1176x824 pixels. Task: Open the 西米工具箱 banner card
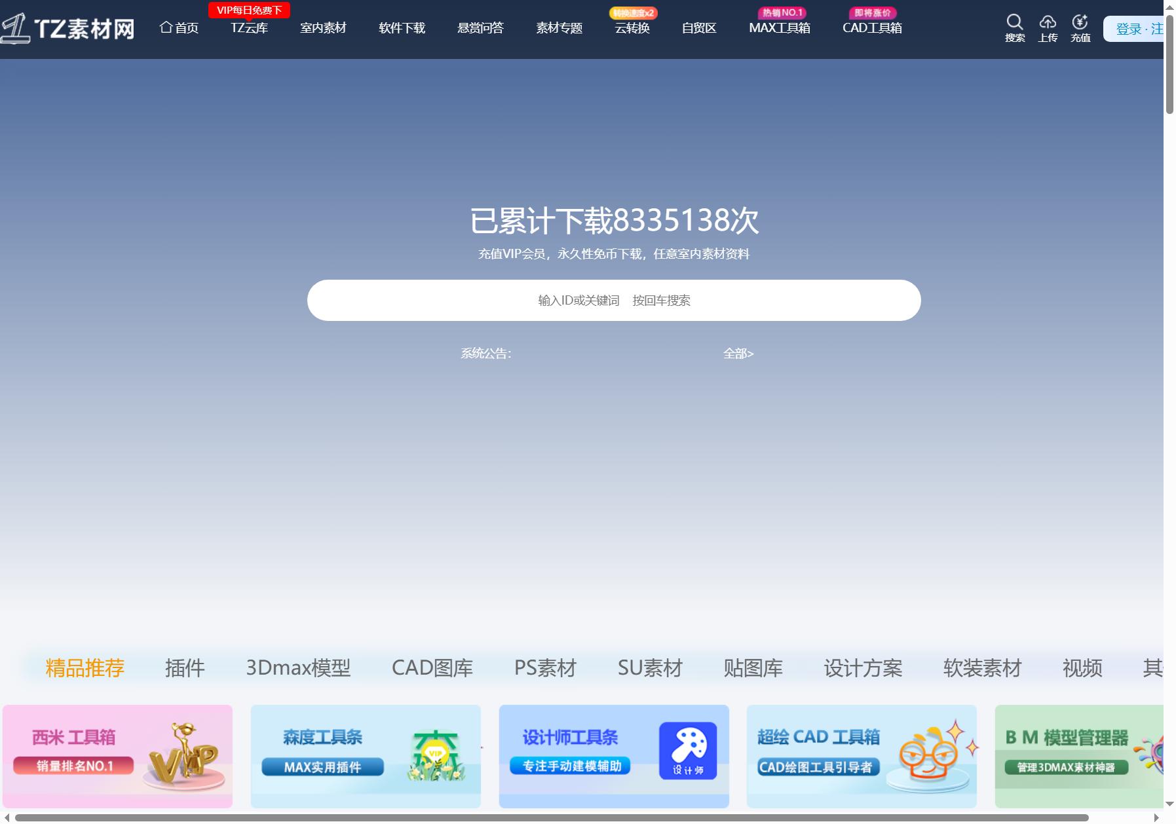point(117,757)
